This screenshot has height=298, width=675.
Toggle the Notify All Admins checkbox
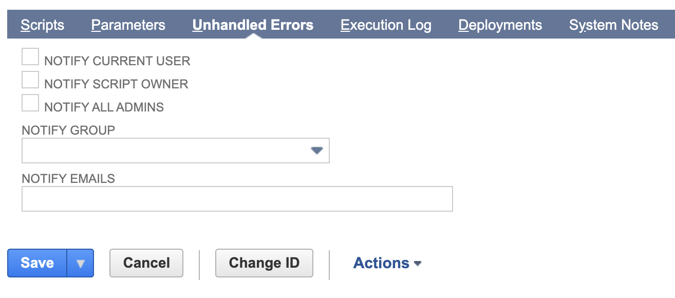click(30, 102)
